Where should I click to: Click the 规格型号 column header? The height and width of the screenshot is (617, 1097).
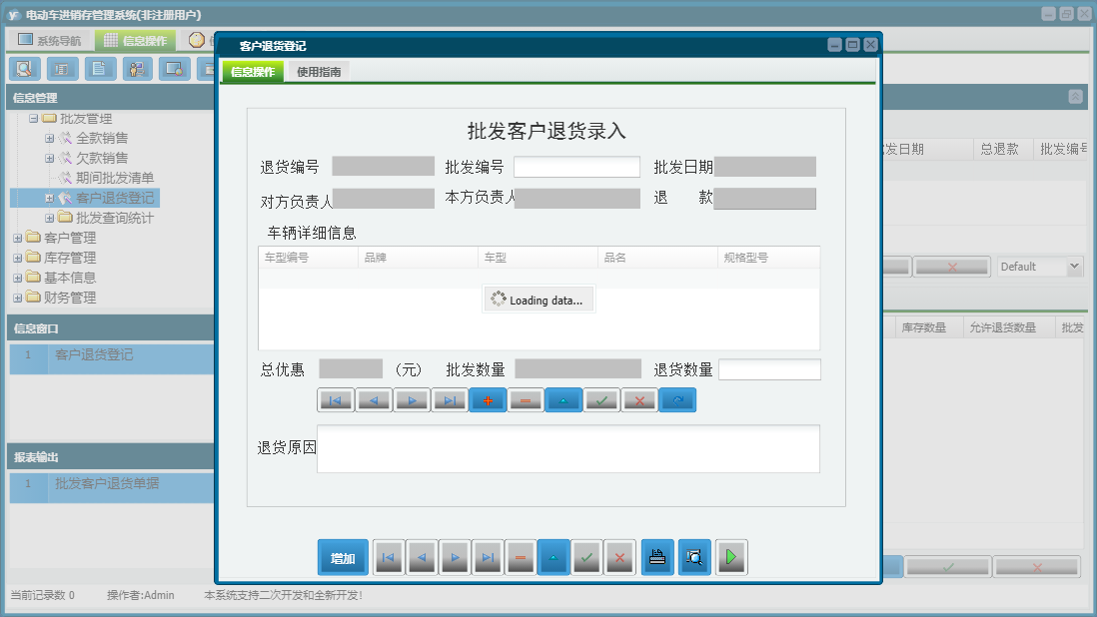point(768,258)
